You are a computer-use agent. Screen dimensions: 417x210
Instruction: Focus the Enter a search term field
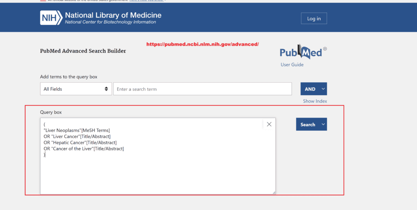tap(202, 89)
